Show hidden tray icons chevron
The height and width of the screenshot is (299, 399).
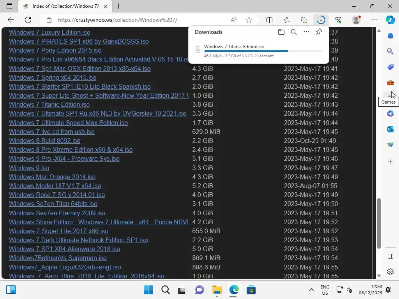coord(311,290)
